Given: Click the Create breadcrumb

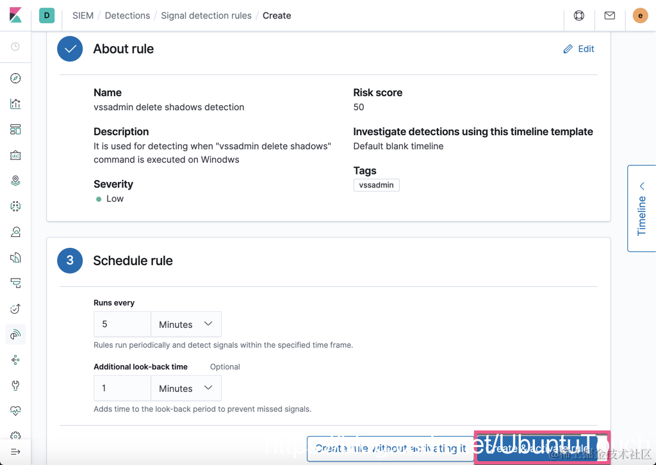Looking at the screenshot, I should tap(277, 15).
